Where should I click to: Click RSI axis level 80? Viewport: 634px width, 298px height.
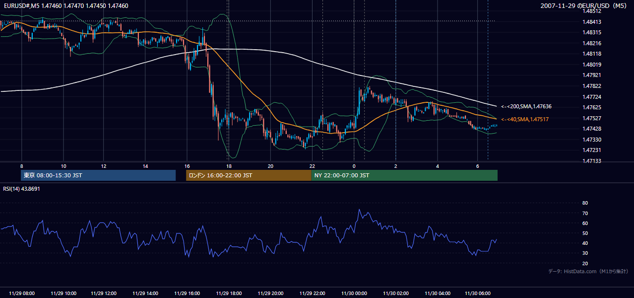pos(585,203)
